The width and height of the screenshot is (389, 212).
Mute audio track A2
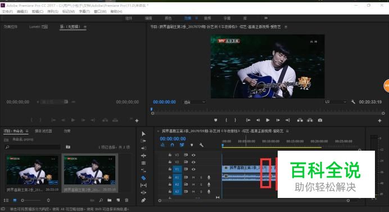click(193, 184)
